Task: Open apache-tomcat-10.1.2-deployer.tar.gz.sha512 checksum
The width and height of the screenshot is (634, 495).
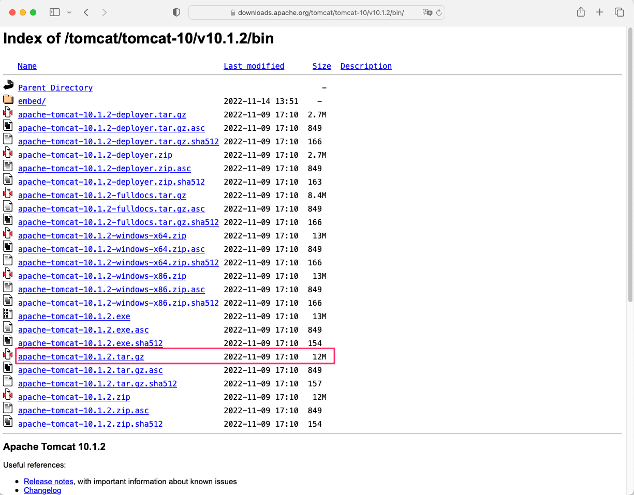Action: [119, 142]
